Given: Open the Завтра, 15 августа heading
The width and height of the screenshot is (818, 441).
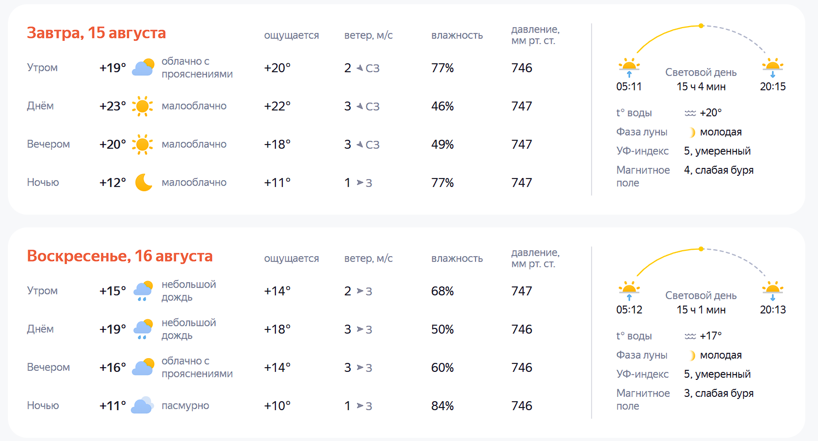Looking at the screenshot, I should 96,33.
